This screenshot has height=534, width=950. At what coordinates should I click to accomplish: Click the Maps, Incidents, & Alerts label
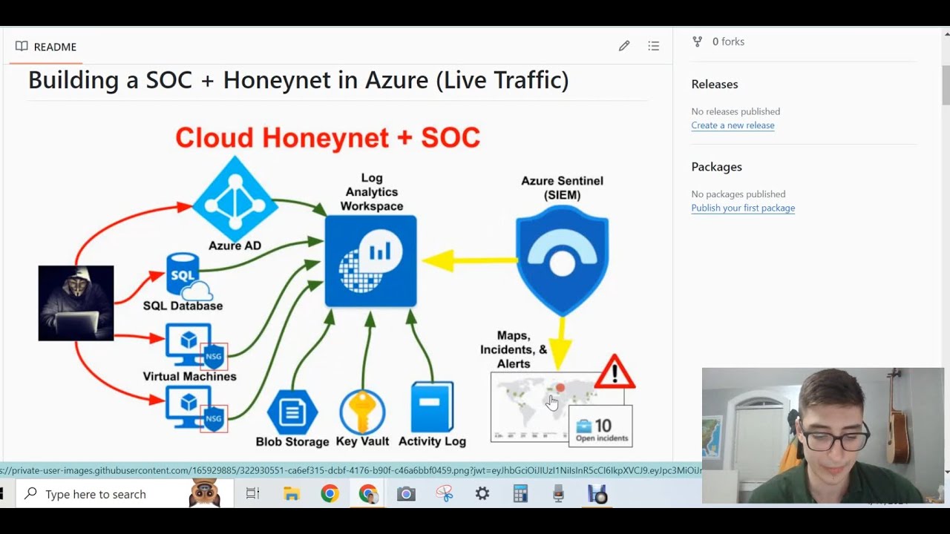[x=514, y=349]
